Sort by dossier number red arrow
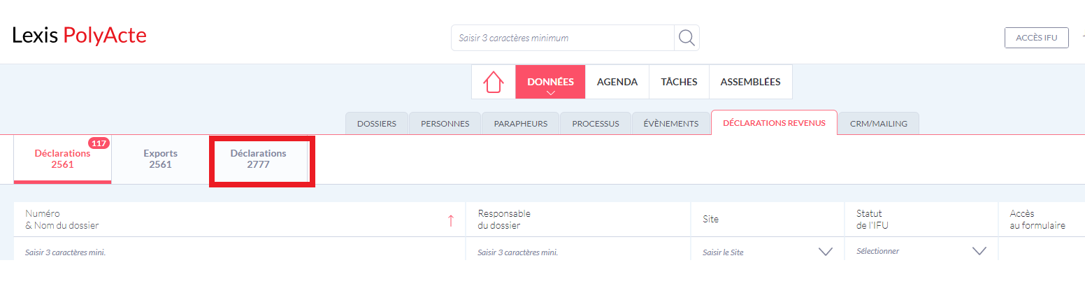 (x=451, y=220)
